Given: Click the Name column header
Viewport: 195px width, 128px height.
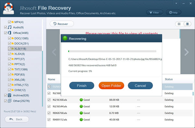Looking at the screenshot, I should click(51, 79).
